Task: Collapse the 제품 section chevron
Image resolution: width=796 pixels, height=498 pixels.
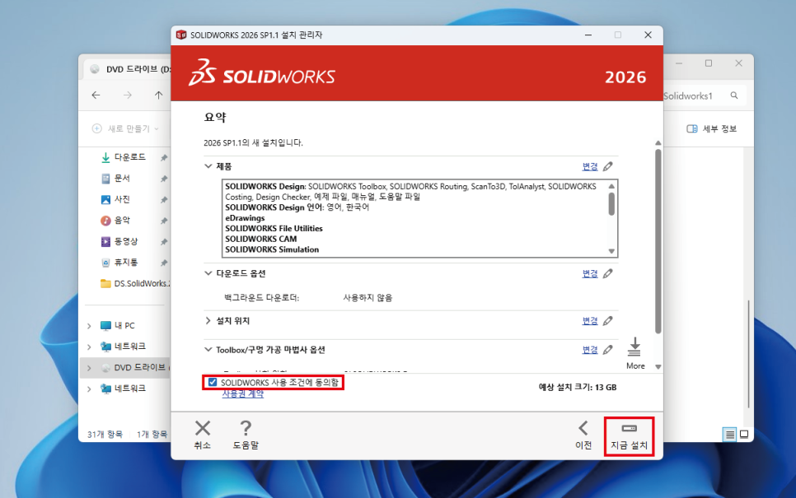Action: click(x=208, y=166)
